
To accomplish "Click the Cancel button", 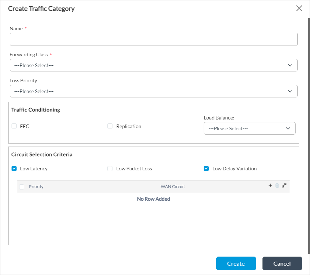I will click(282, 263).
